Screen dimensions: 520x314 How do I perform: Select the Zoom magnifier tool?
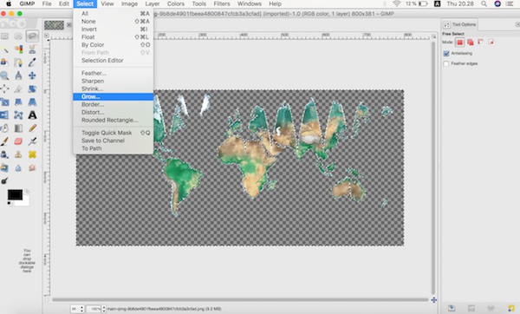point(4,75)
